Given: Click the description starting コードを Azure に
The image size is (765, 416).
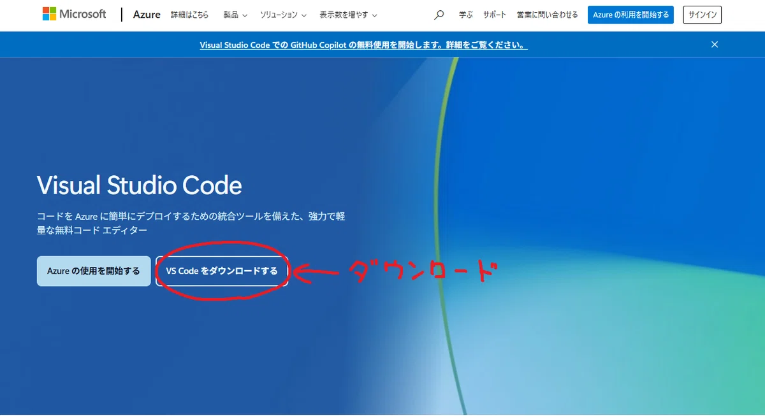Looking at the screenshot, I should click(x=191, y=223).
